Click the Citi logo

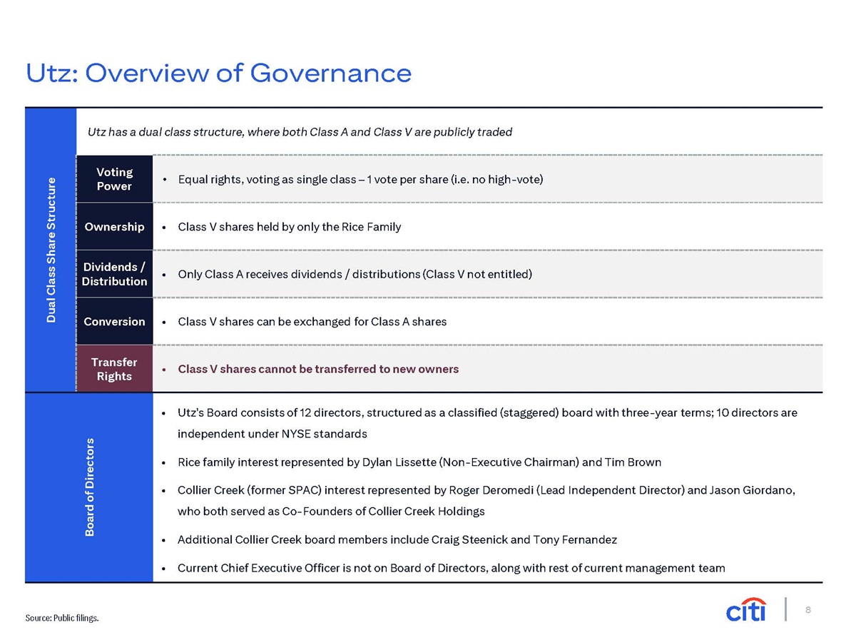point(746,609)
